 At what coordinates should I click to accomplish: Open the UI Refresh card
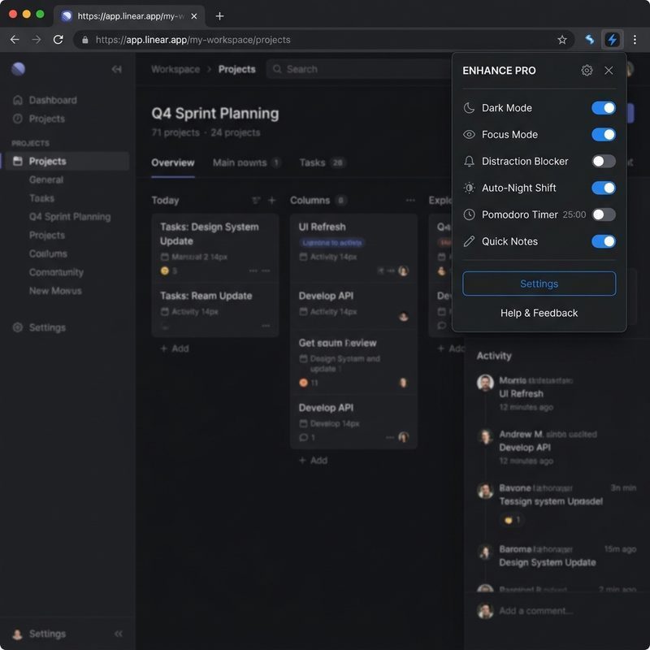(x=353, y=248)
